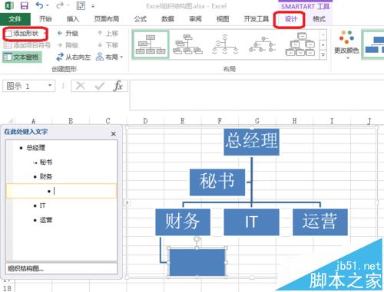Click the formula cancel X icon

pos(81,86)
